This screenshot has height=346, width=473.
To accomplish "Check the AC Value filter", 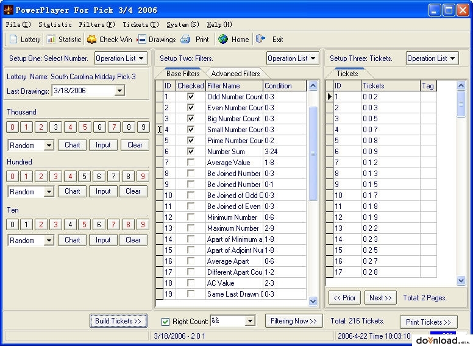I will coord(191,283).
